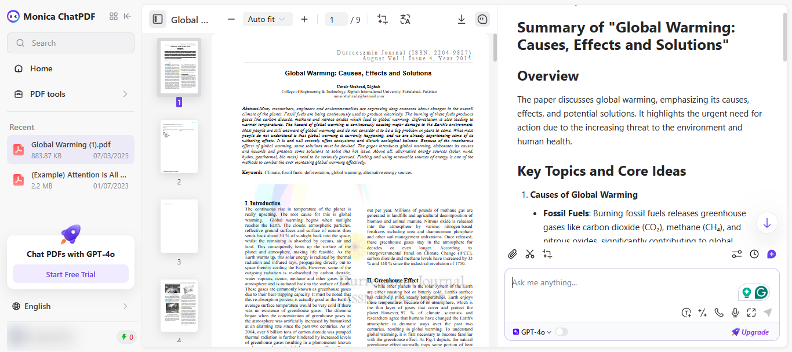
Task: Open Global Warming (1).pdf from Recent
Action: [x=71, y=150]
